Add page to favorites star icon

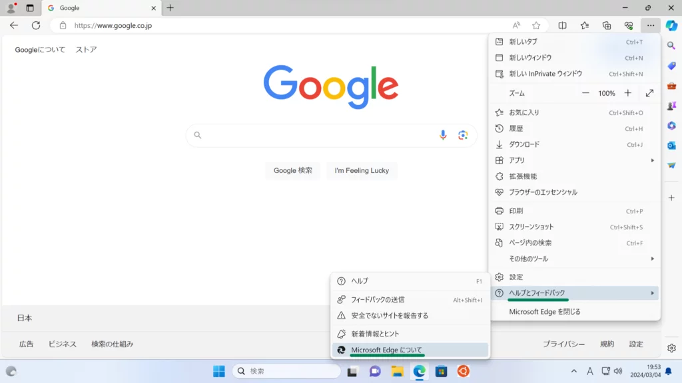click(536, 25)
